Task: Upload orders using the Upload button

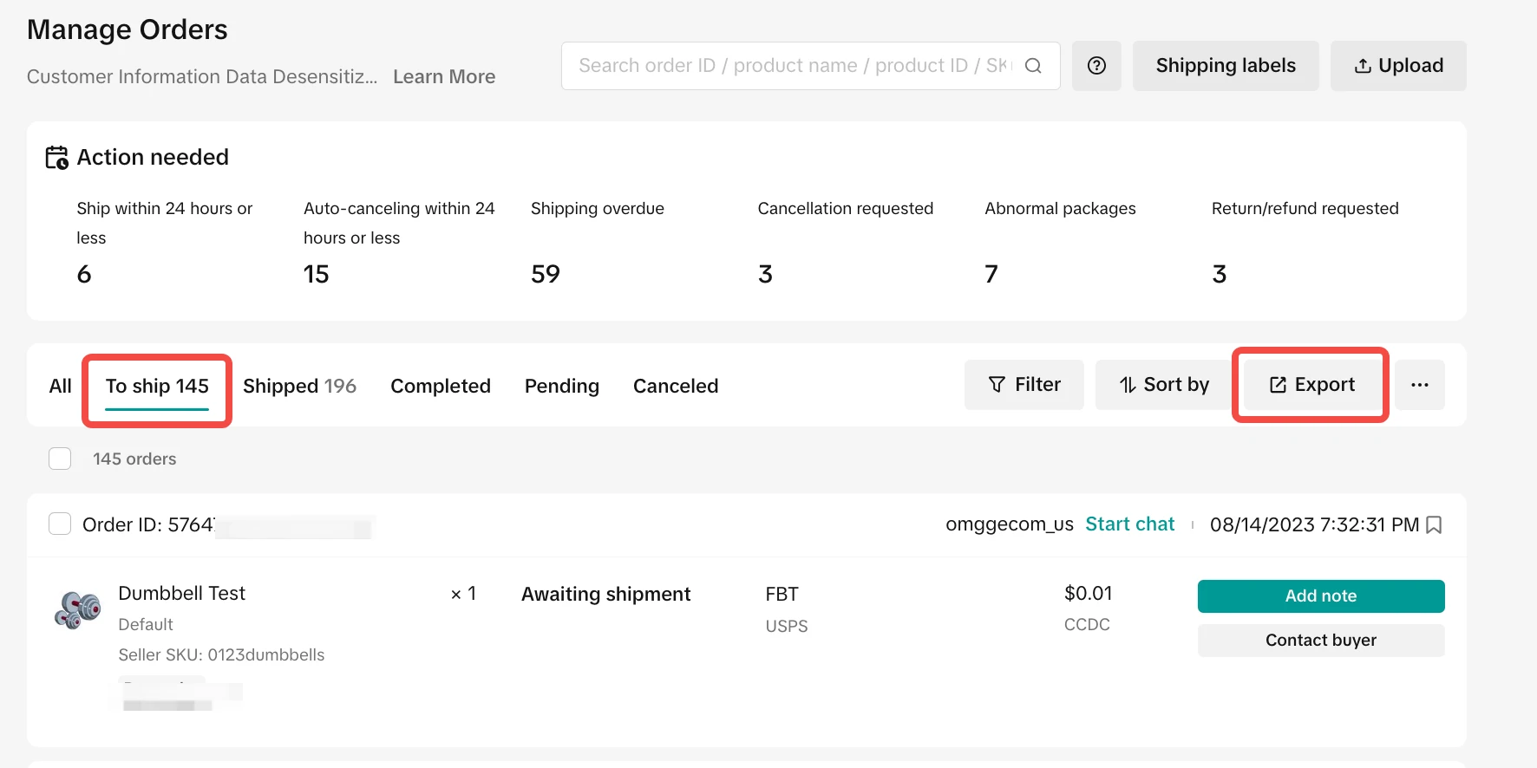Action: [1398, 66]
